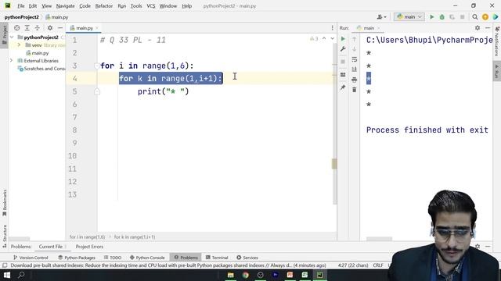
Task: Collapse the pythonProject2 root folder
Action: [12, 37]
